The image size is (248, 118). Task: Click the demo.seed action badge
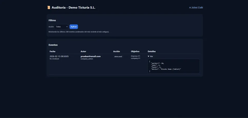pos(118,56)
